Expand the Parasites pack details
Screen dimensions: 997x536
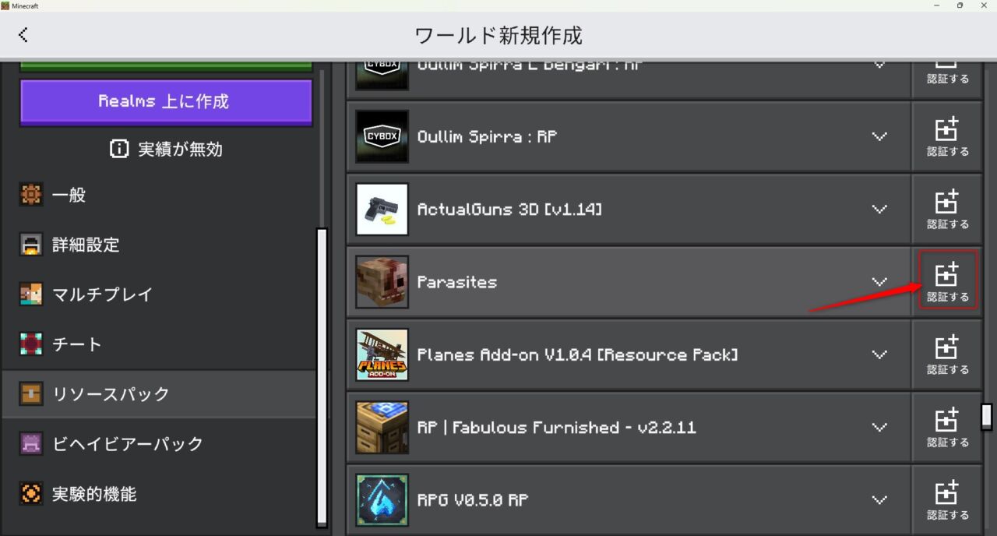tap(879, 282)
